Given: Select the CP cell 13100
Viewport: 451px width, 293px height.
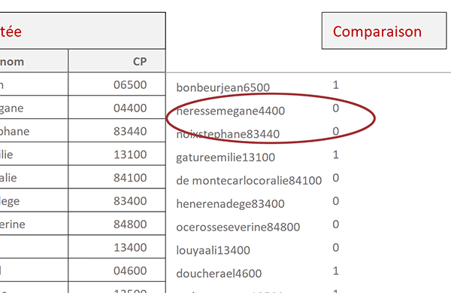Looking at the screenshot, I should click(117, 154).
